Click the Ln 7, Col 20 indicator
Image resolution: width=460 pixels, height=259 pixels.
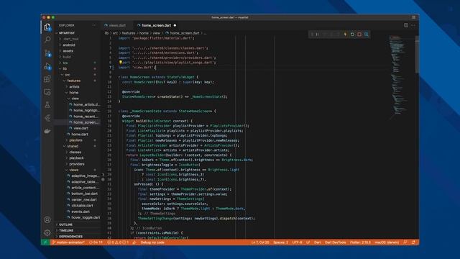coord(260,242)
